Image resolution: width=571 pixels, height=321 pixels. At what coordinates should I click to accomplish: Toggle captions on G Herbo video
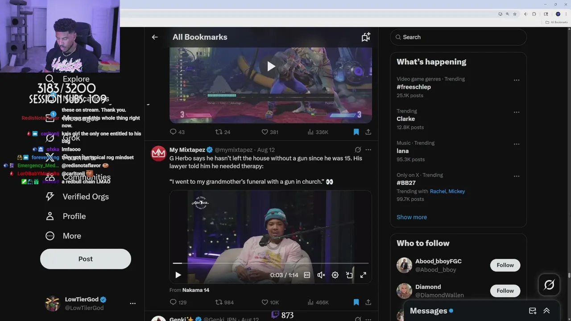pos(307,275)
